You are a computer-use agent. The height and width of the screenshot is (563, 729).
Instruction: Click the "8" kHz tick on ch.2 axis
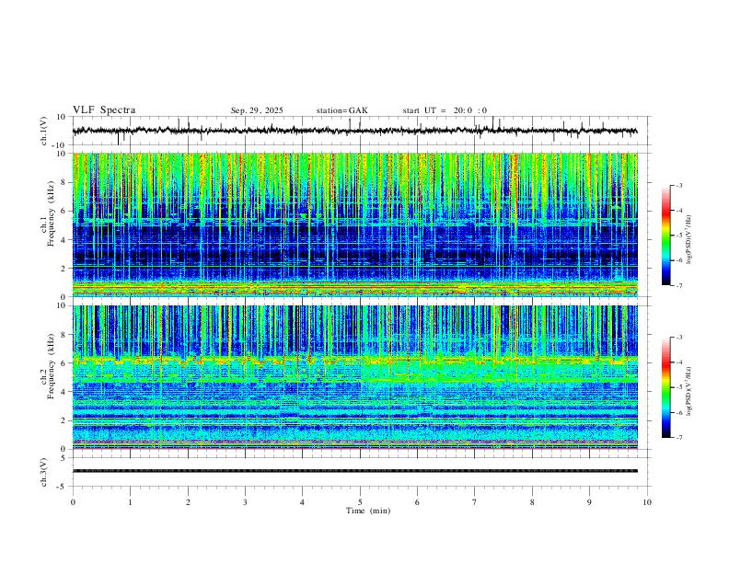pos(64,335)
